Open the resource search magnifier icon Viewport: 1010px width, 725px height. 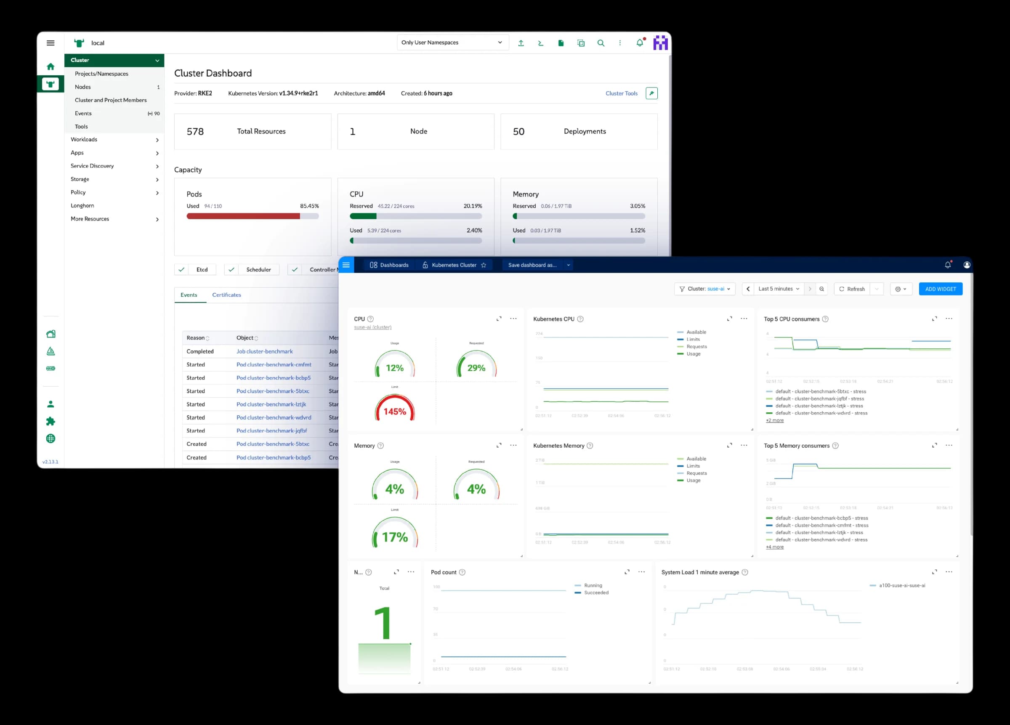coord(601,43)
